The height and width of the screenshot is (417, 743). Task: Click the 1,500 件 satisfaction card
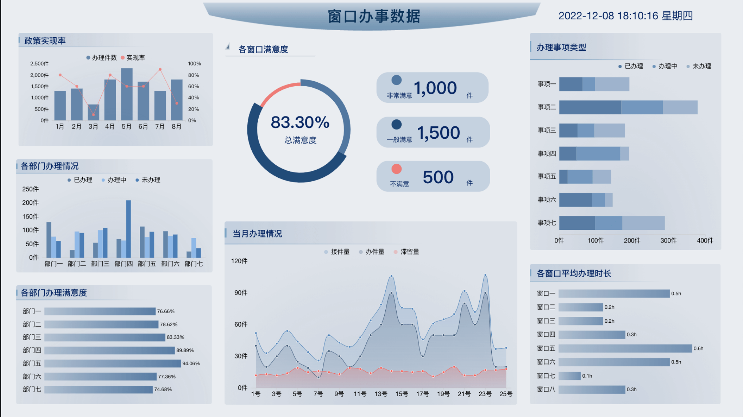click(433, 132)
